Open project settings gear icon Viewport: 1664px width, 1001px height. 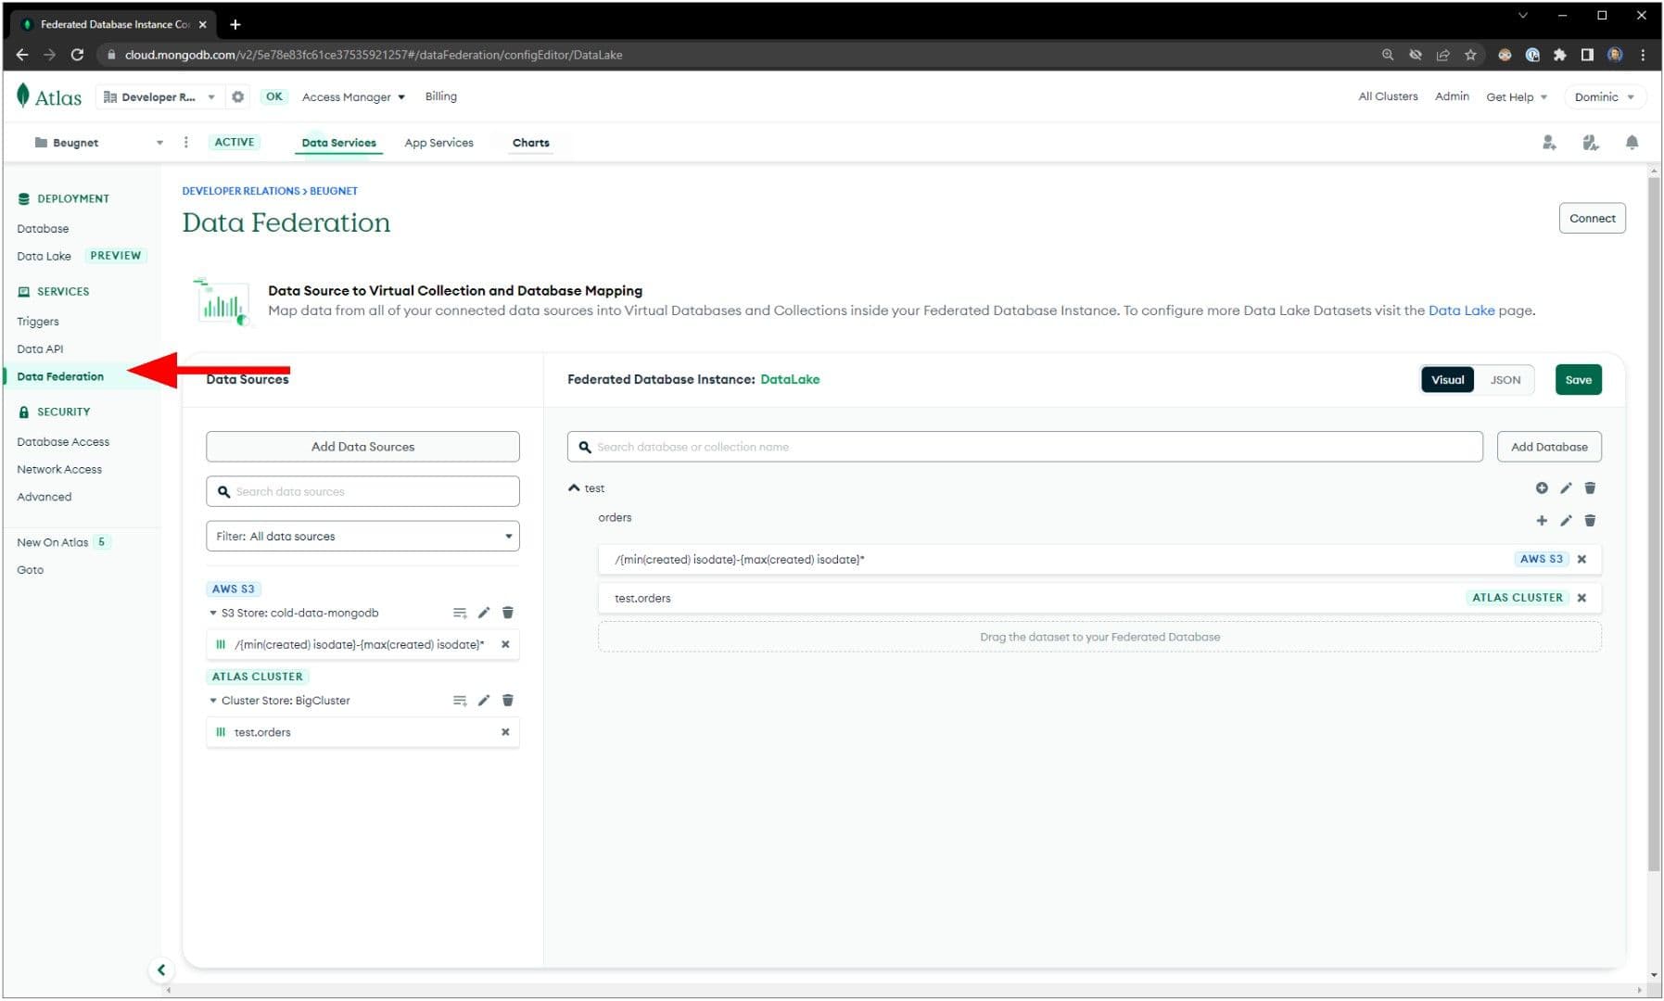coord(238,97)
